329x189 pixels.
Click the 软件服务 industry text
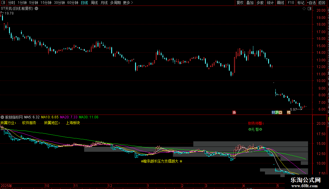29,123
